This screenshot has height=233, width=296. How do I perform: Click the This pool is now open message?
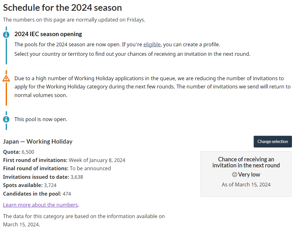click(41, 120)
